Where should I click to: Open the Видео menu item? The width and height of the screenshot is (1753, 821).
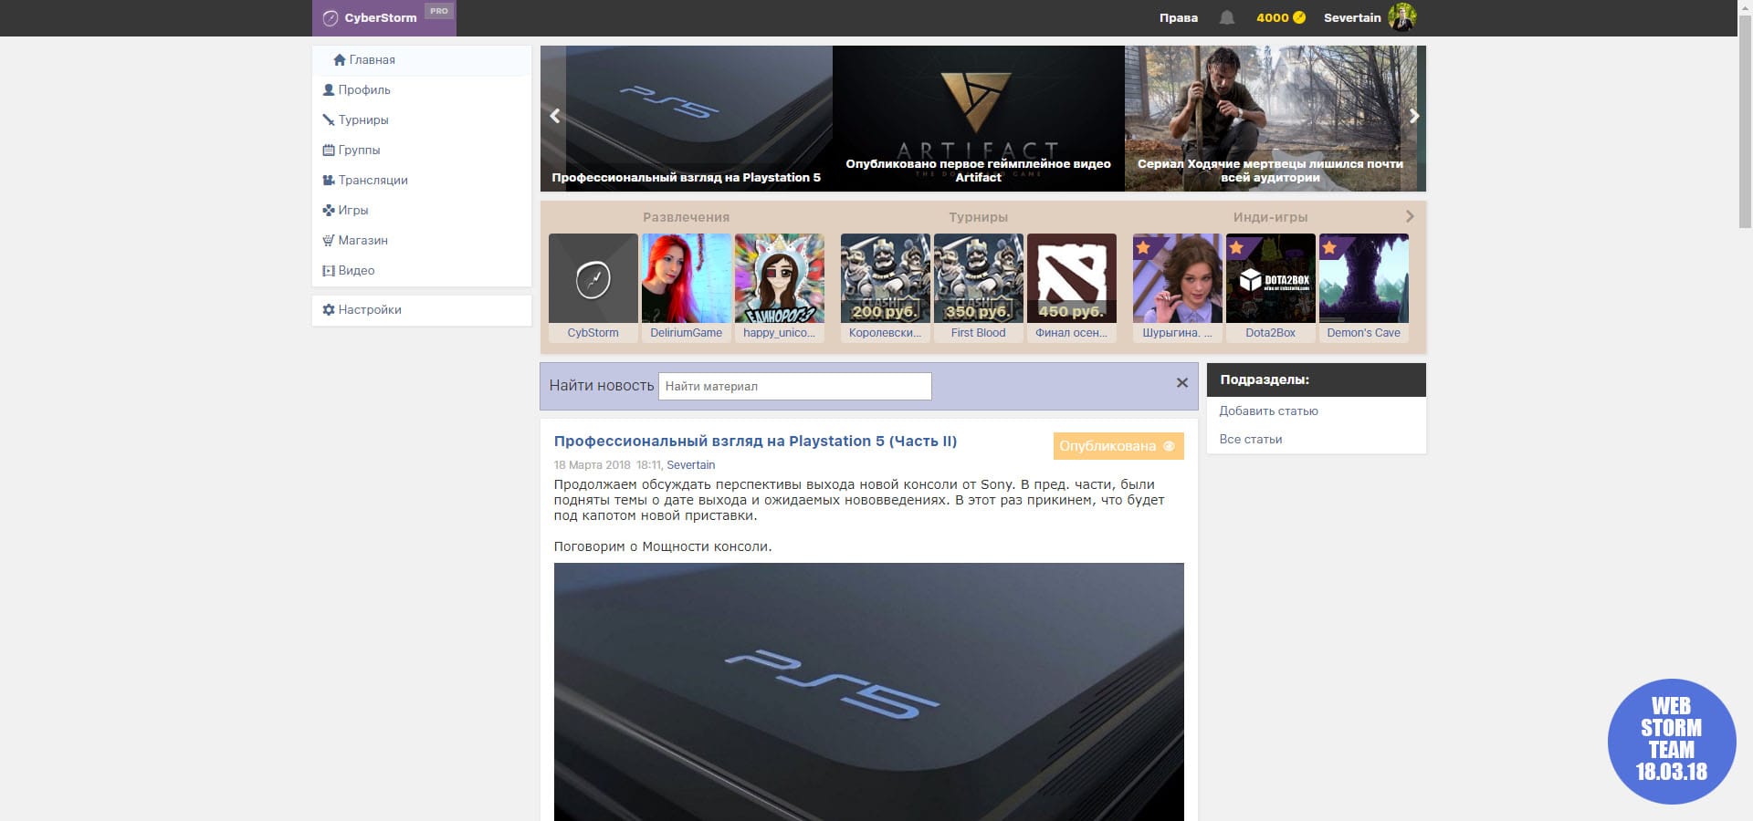coord(422,270)
